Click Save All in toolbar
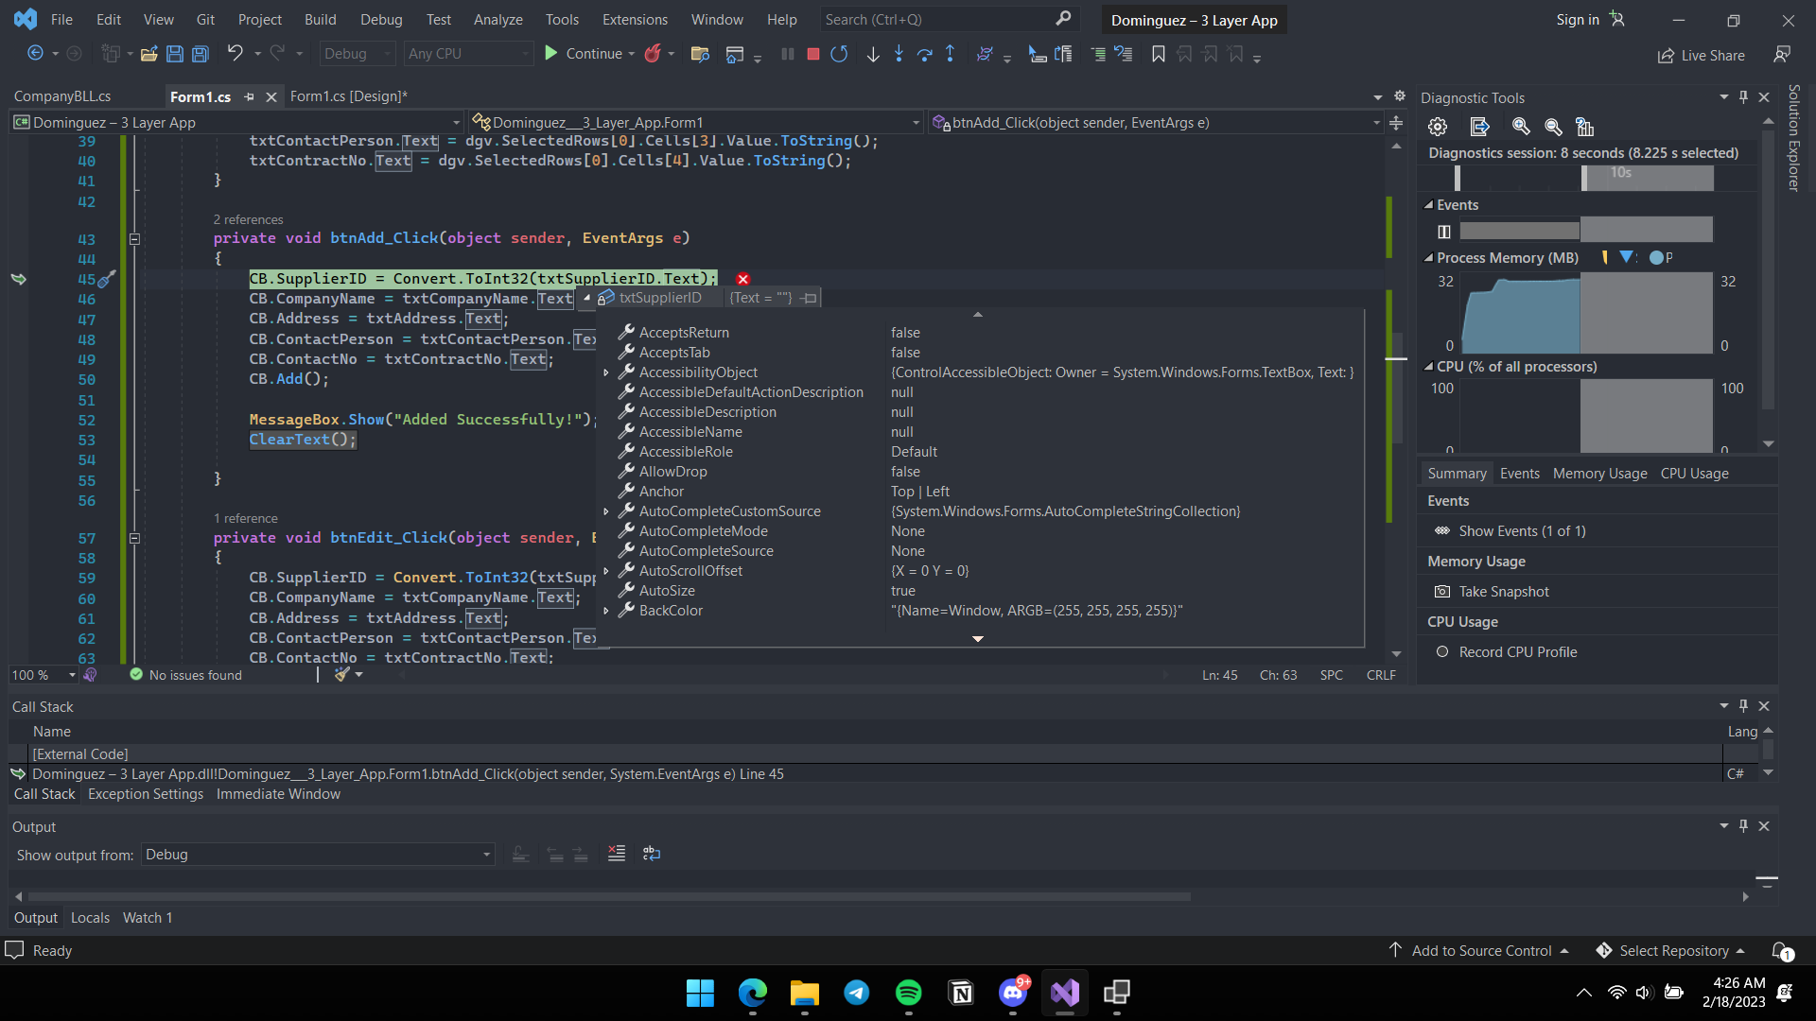 pyautogui.click(x=201, y=54)
